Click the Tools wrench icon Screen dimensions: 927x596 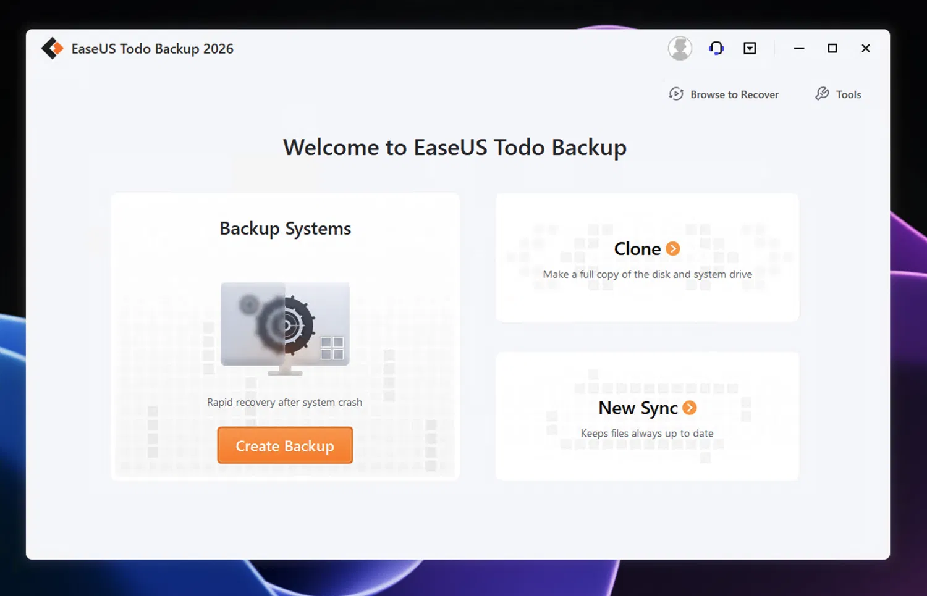(x=822, y=94)
